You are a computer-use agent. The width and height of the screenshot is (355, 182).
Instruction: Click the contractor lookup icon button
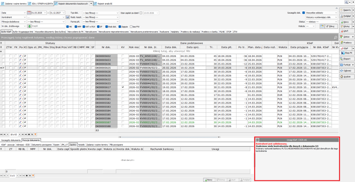coord(68,17)
